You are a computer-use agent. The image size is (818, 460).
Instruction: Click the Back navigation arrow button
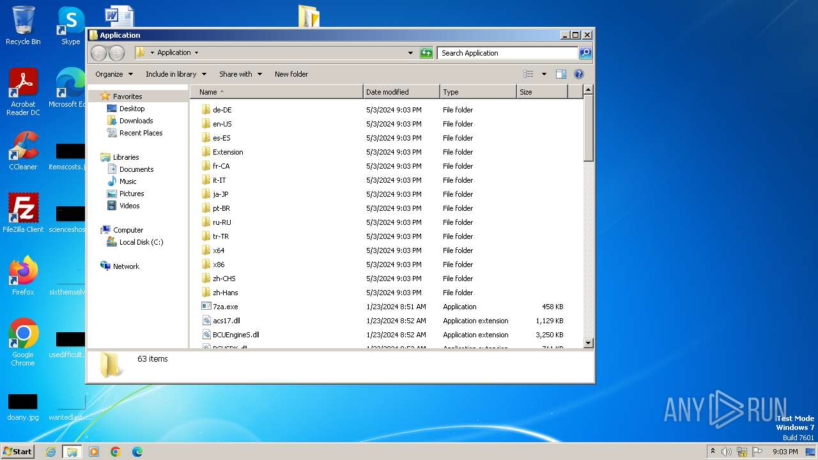pos(98,53)
